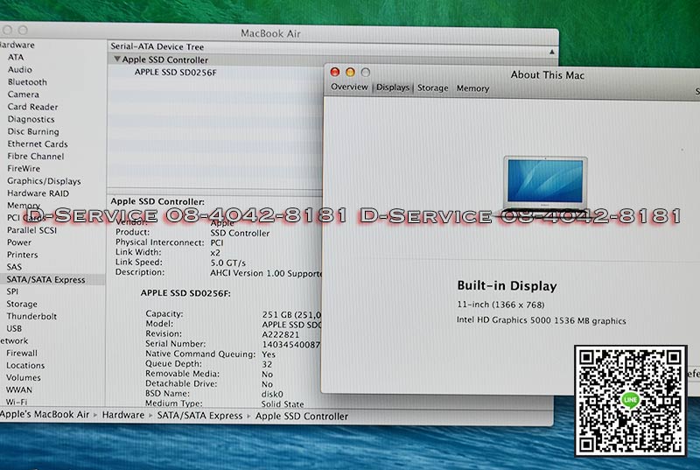Click the BSD Name value disk0

(272, 394)
